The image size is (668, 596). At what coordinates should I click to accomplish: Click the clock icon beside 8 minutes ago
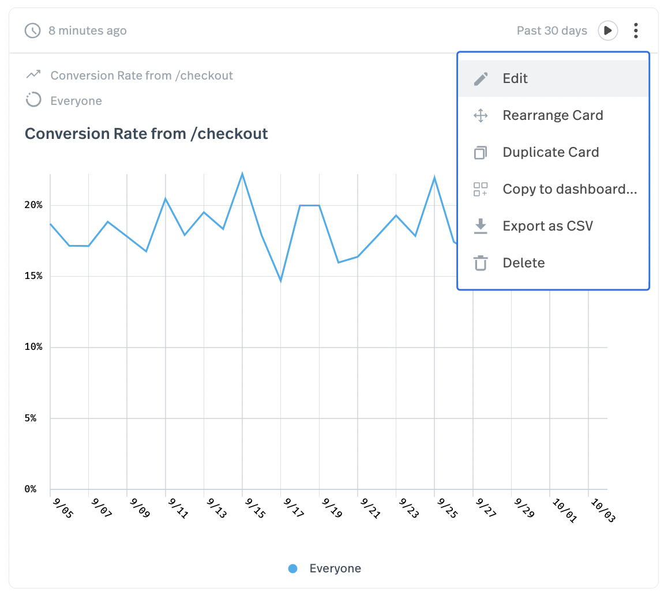pyautogui.click(x=33, y=31)
